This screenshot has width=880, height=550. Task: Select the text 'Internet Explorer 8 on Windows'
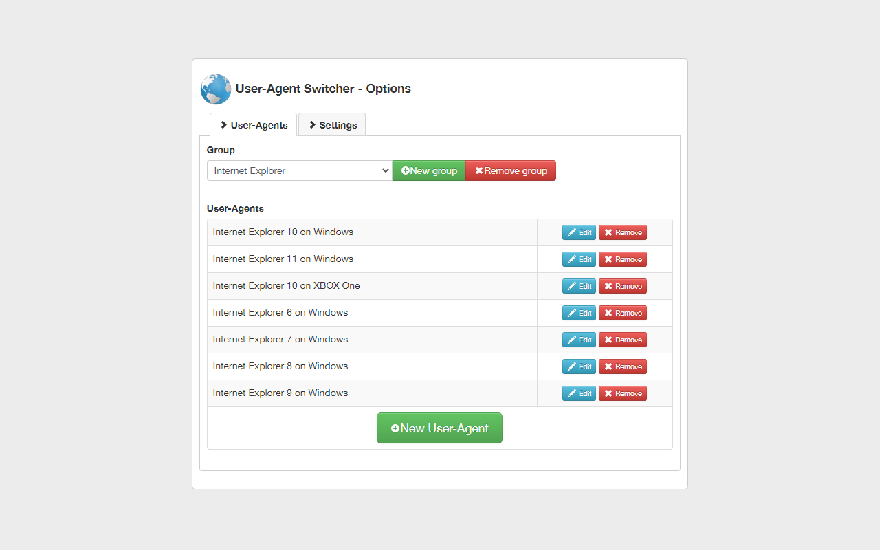click(x=280, y=366)
